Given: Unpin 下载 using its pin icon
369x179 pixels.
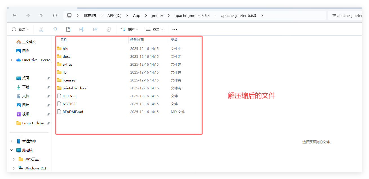Looking at the screenshot, I should point(48,87).
